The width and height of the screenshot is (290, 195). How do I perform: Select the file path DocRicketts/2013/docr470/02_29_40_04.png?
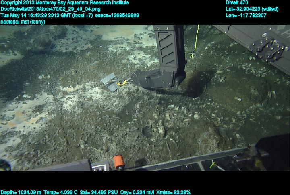point(50,9)
